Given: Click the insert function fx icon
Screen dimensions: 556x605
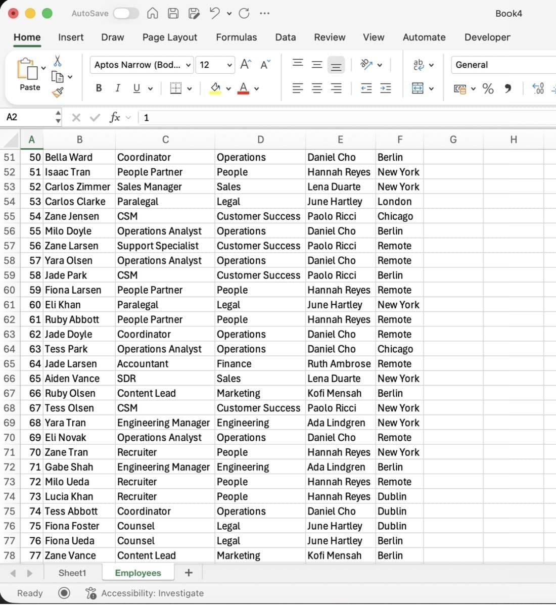Looking at the screenshot, I should (x=115, y=117).
